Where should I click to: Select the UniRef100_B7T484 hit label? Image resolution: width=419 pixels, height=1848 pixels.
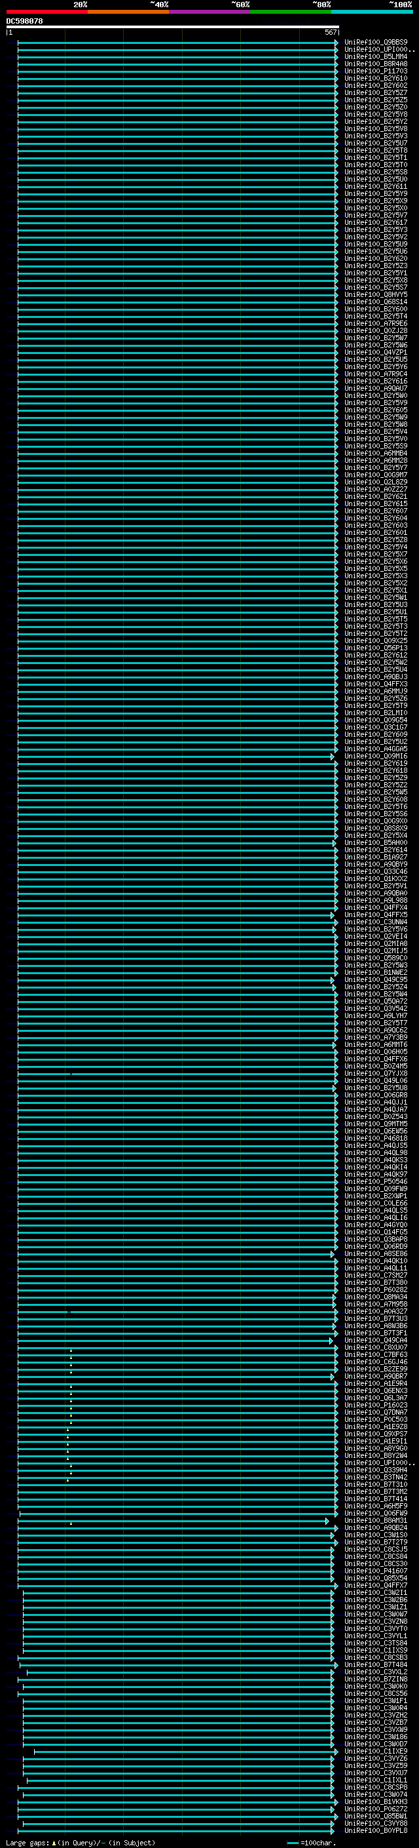coord(376,1665)
